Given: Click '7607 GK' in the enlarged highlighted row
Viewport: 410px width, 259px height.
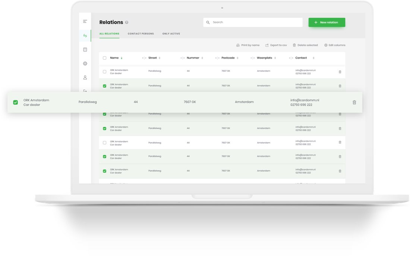Looking at the screenshot, I should [190, 102].
